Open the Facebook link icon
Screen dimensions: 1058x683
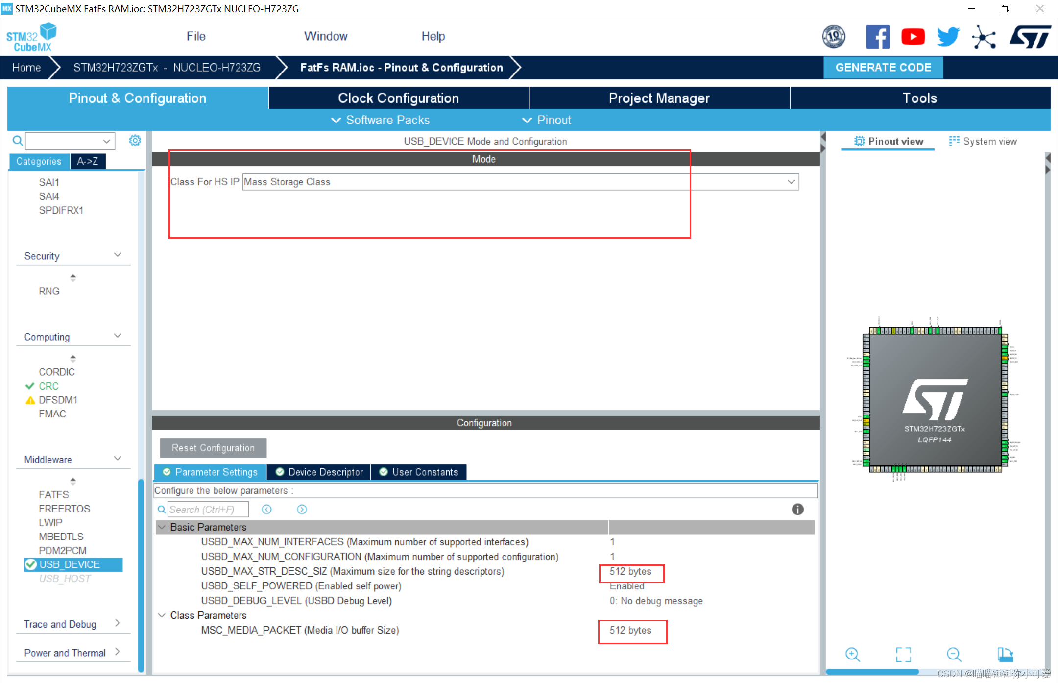pyautogui.click(x=878, y=37)
